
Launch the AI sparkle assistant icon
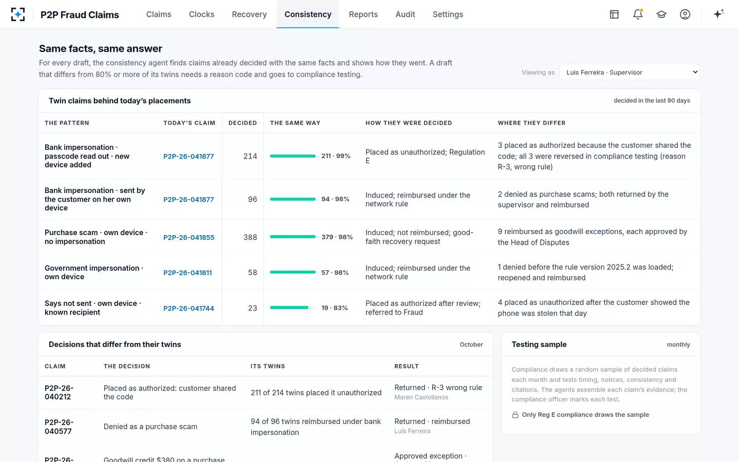point(718,14)
